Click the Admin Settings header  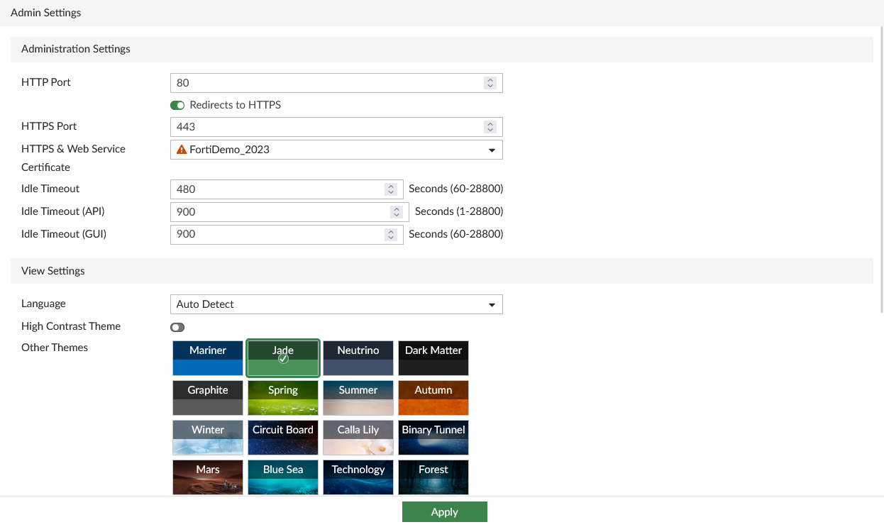45,13
